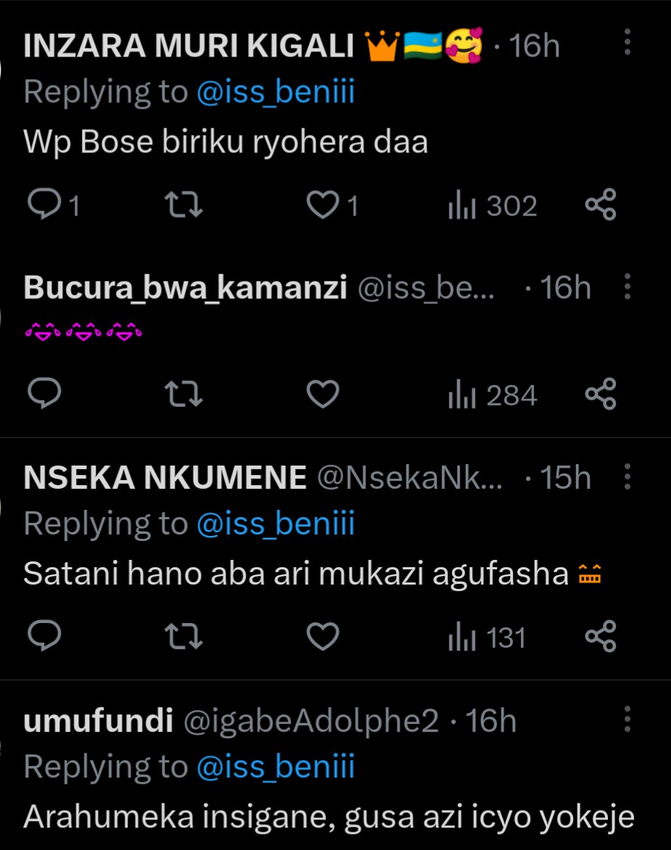Screen dimensions: 671x850
Task: Open three-dot menu on umufundi's tweet
Action: point(628,720)
